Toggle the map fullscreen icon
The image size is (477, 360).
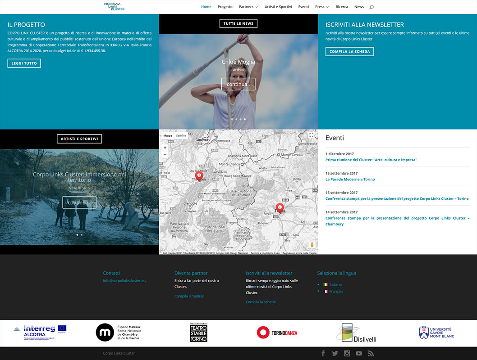311,135
